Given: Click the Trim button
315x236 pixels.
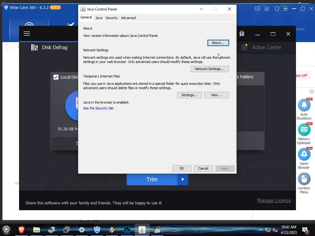Looking at the screenshot, I should coord(152,179).
